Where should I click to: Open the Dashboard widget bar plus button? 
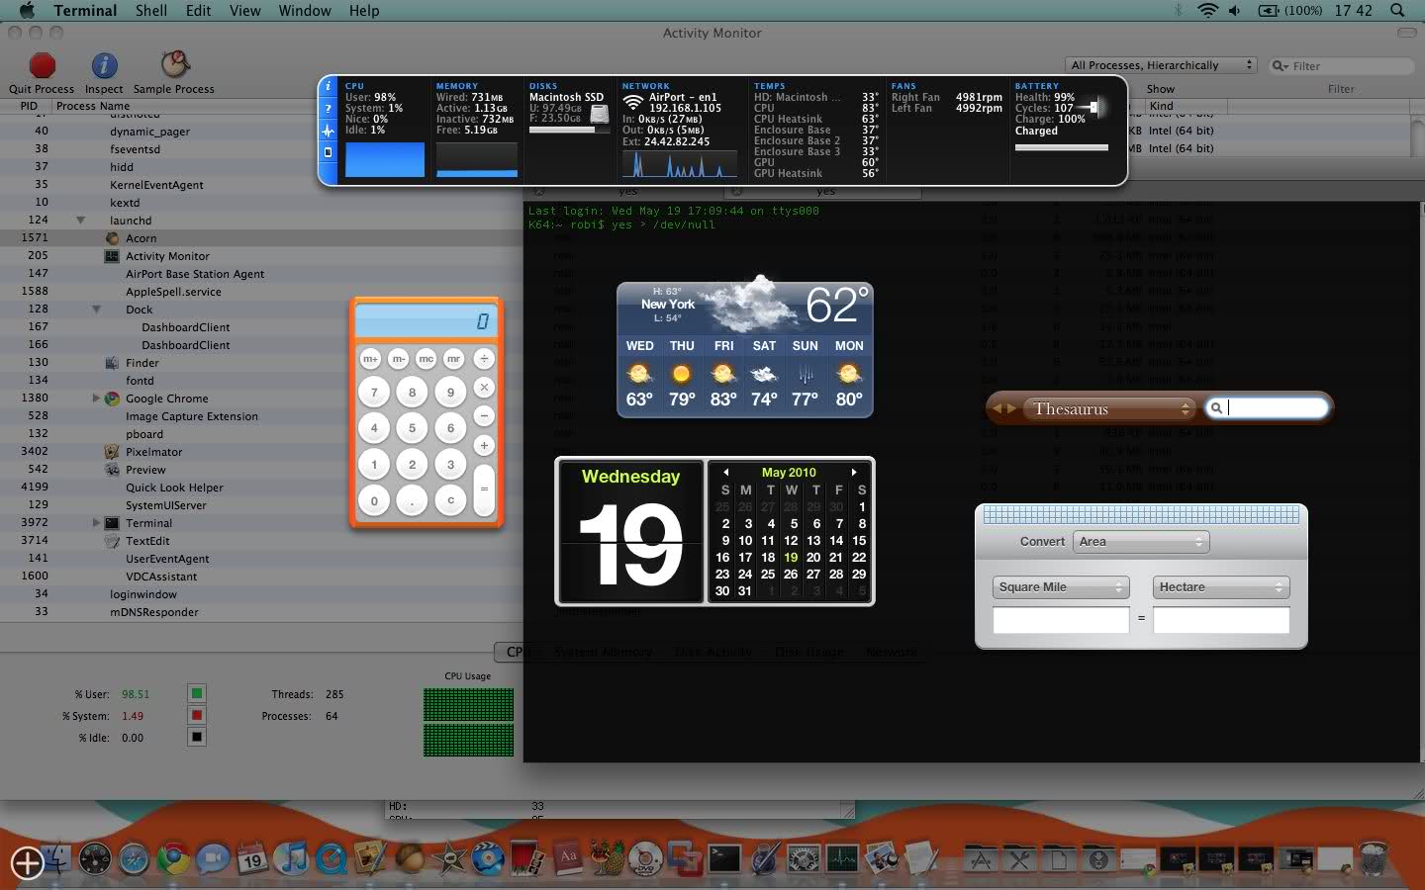27,863
